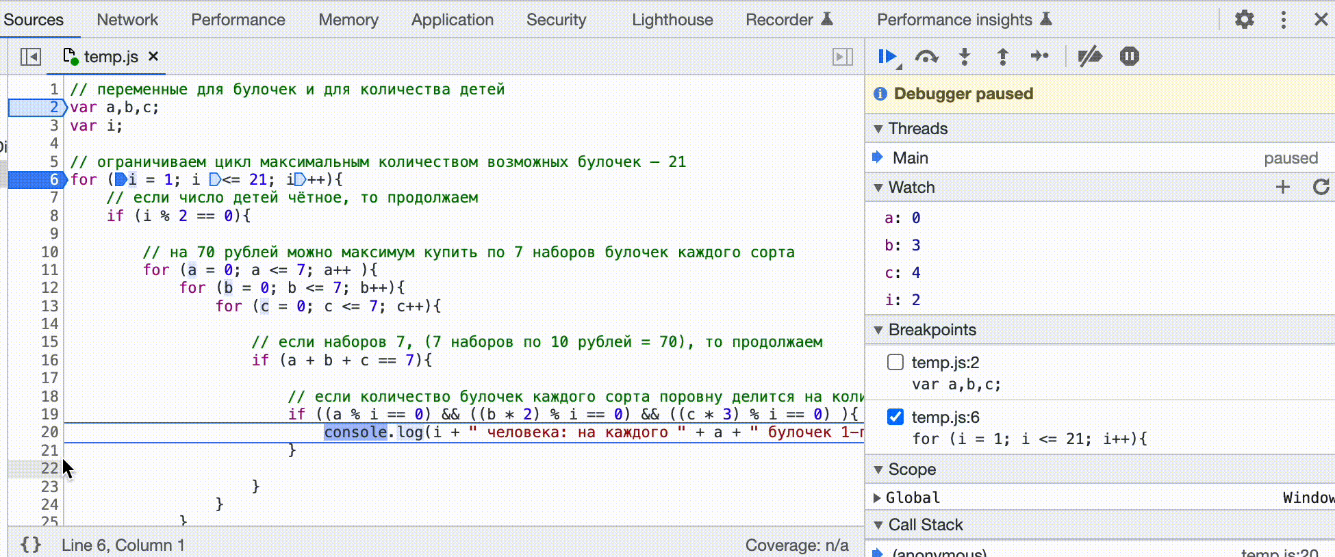This screenshot has width=1335, height=557.
Task: Open DevTools settings gear
Action: [1244, 19]
